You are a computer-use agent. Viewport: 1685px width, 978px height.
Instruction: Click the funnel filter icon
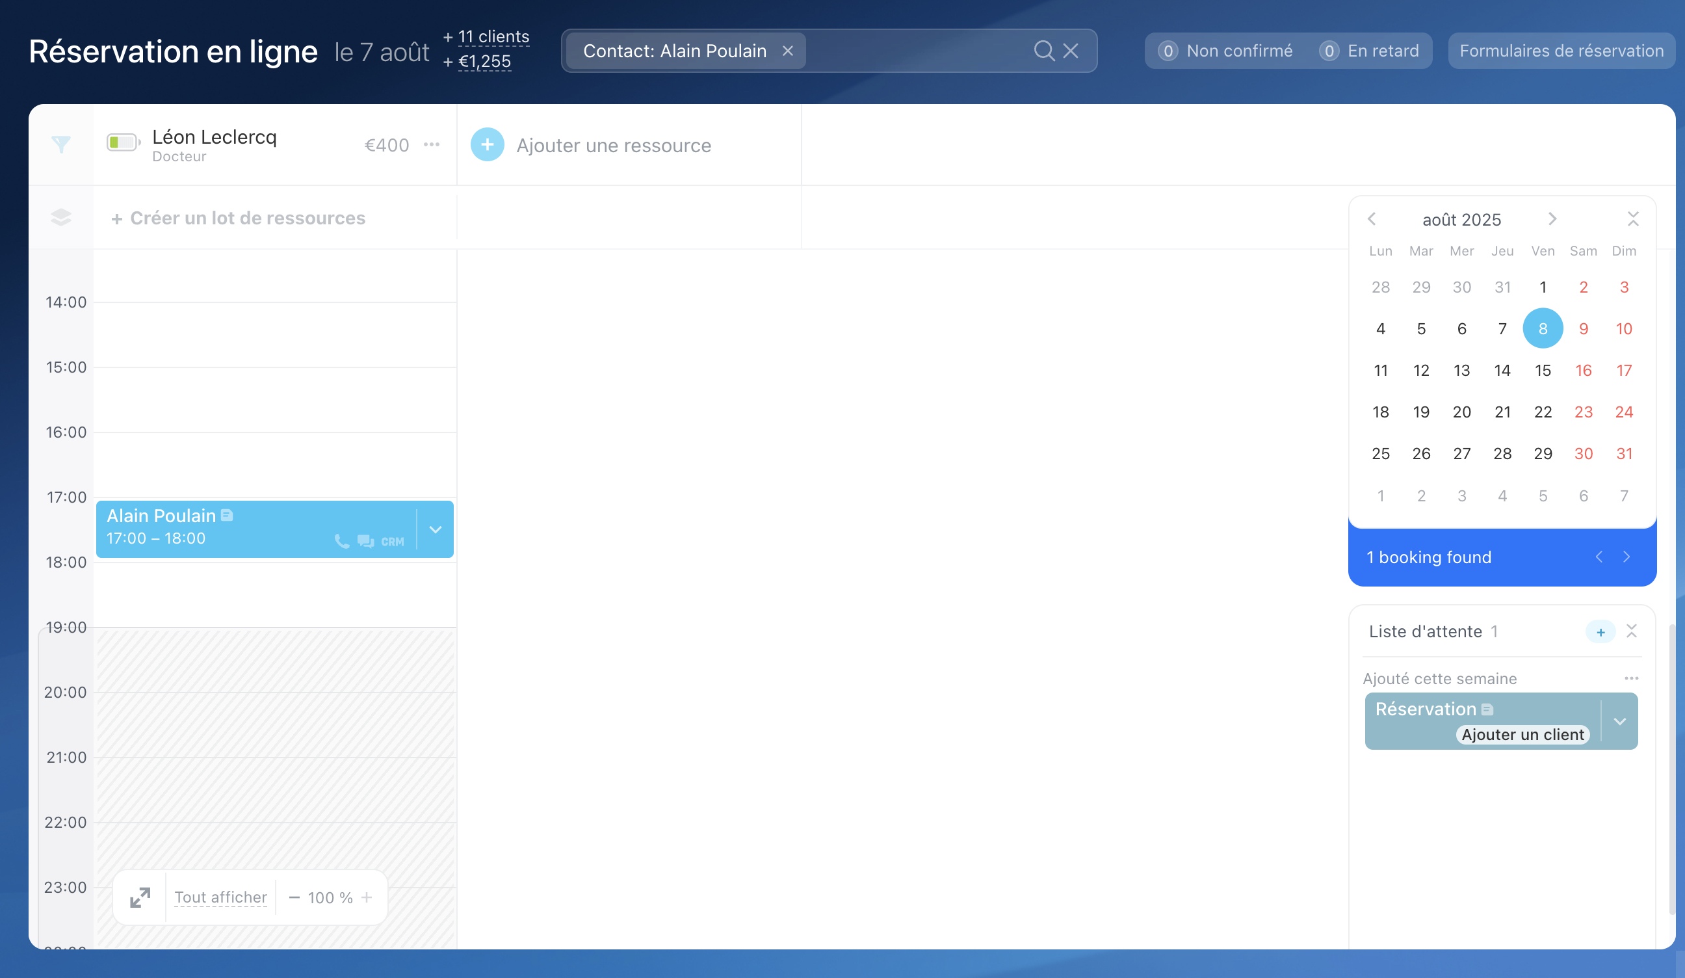click(61, 144)
